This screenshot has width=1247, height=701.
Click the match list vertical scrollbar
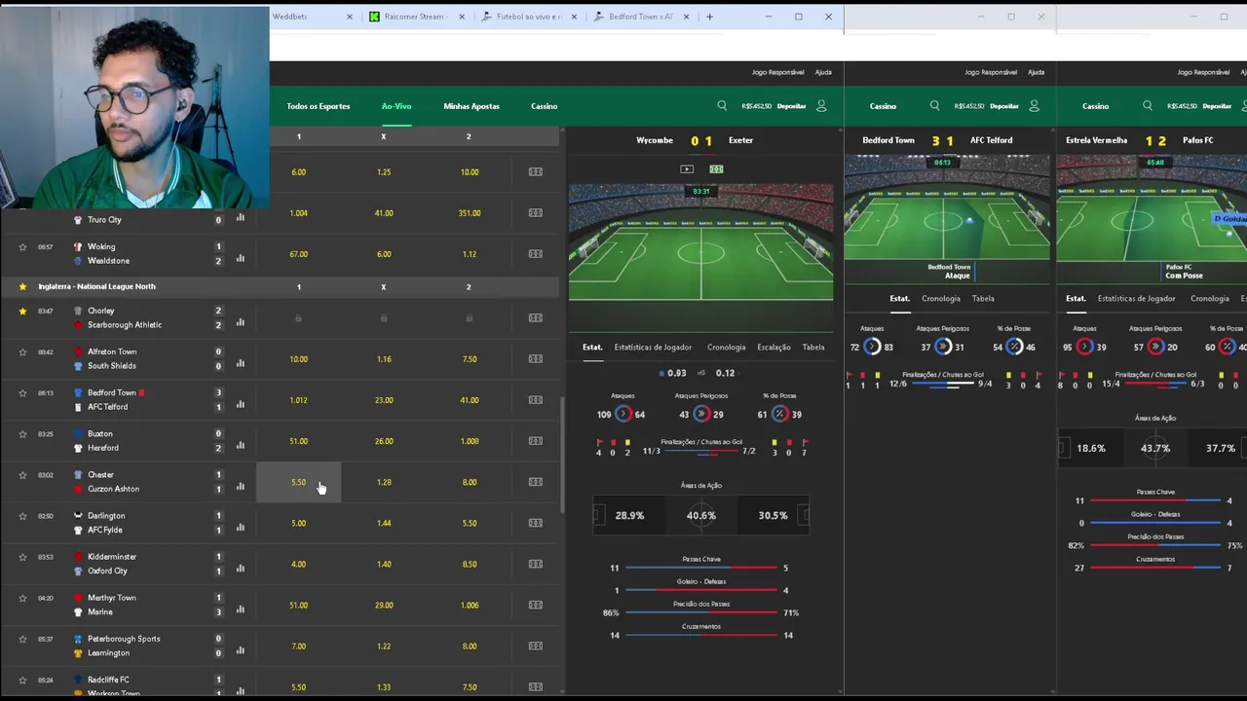click(562, 454)
